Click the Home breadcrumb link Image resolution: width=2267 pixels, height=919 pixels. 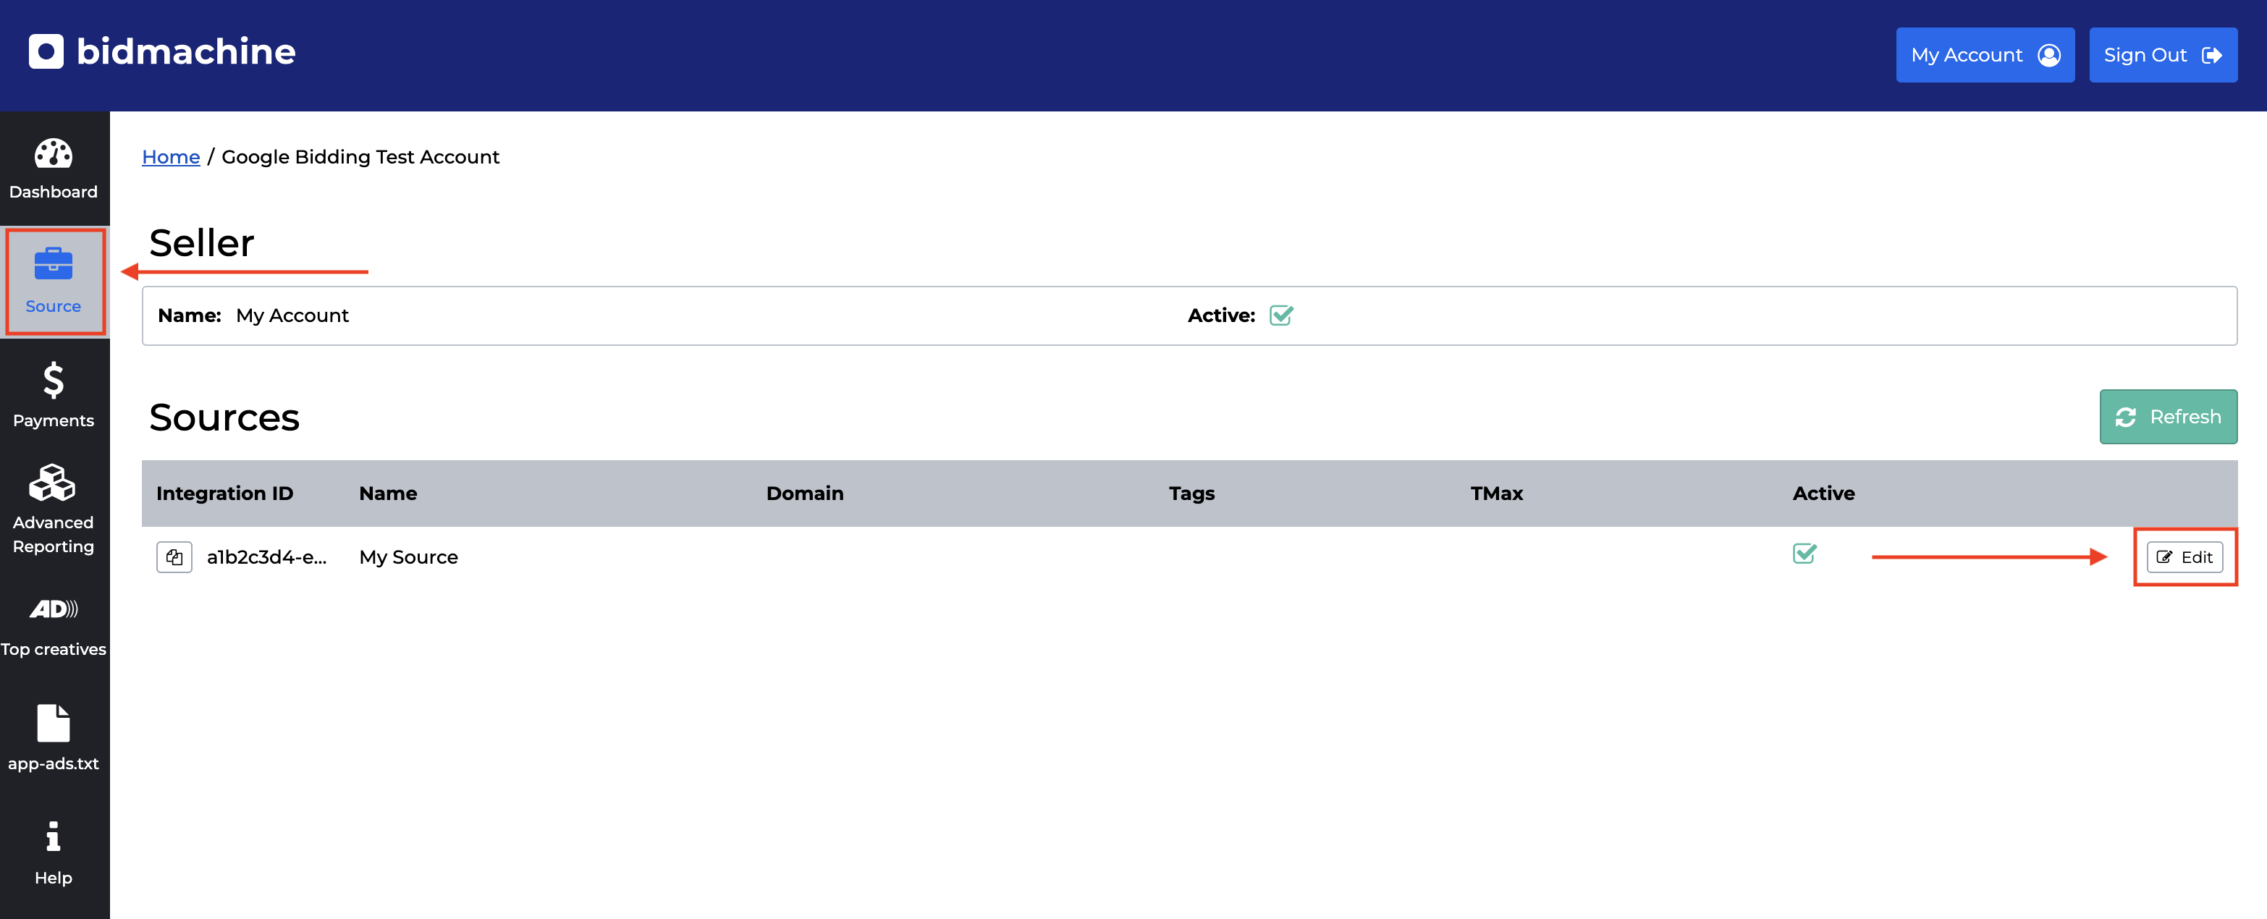pos(171,156)
